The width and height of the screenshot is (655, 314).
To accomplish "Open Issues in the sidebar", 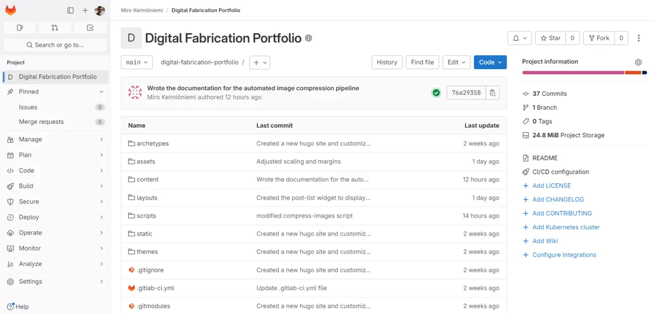I will pos(28,107).
